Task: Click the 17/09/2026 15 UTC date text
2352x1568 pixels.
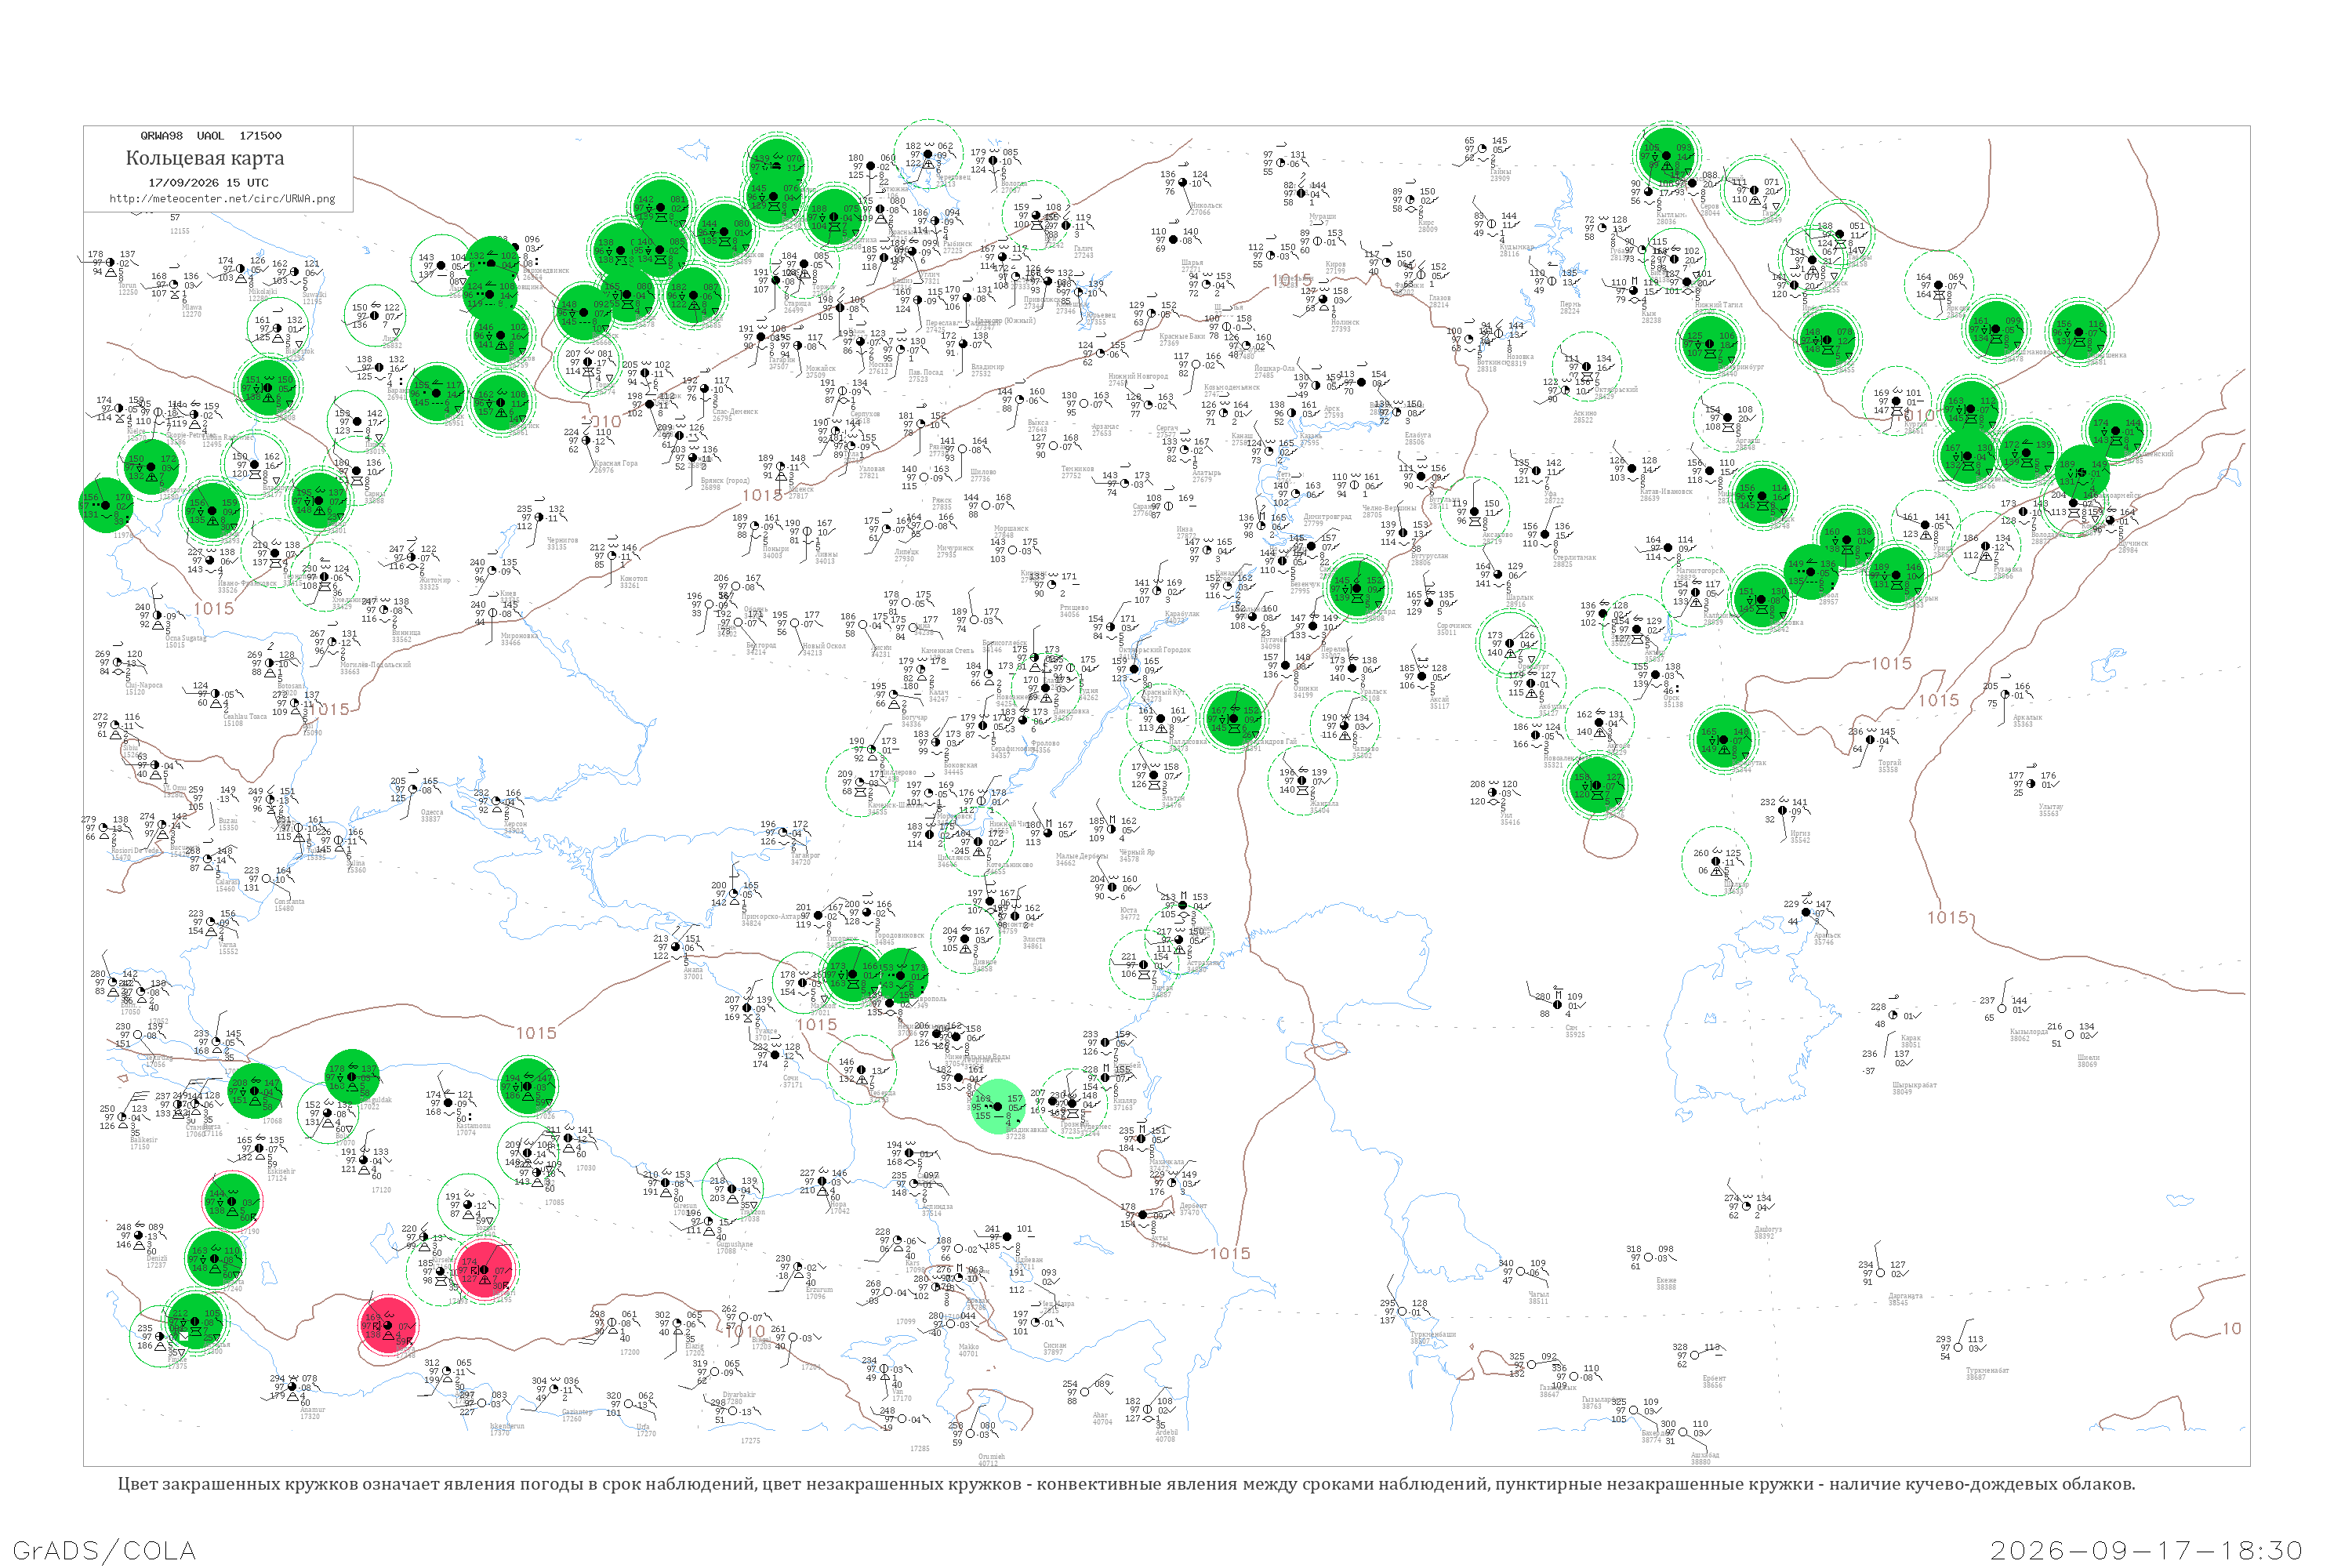Action: click(x=208, y=183)
